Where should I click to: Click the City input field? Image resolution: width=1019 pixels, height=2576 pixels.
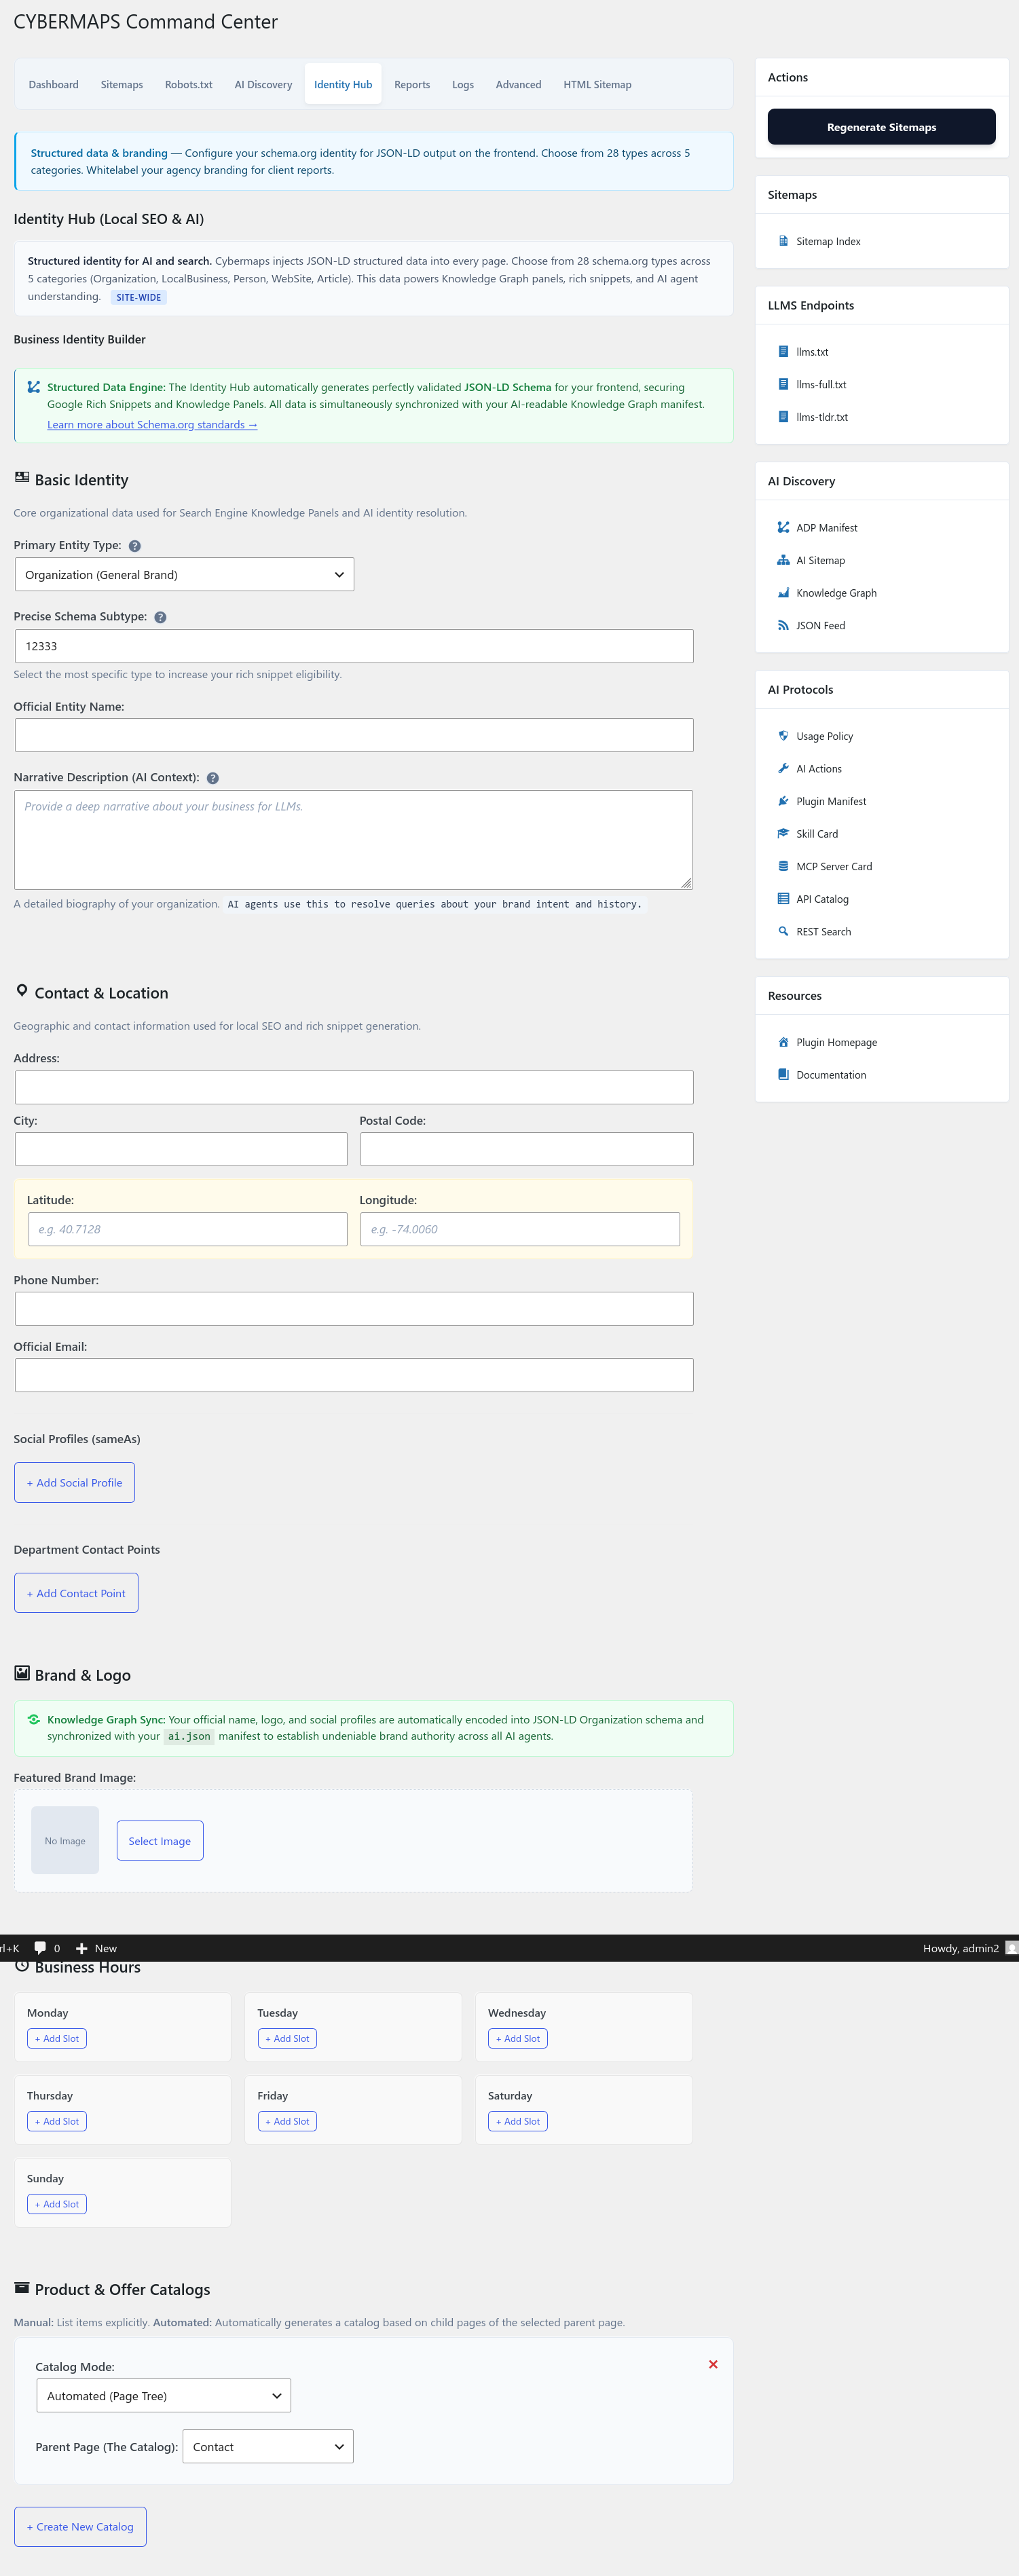181,1150
